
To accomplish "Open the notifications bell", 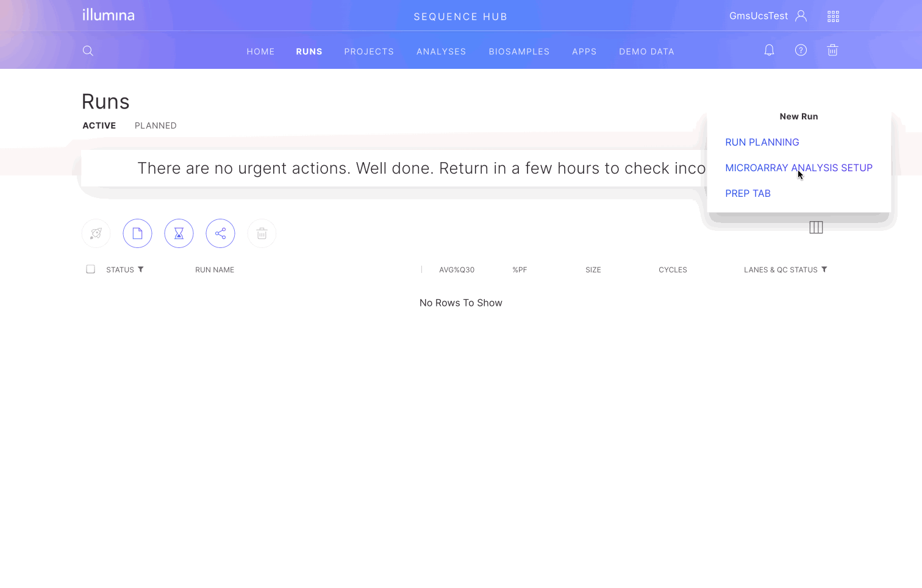I will pos(769,51).
